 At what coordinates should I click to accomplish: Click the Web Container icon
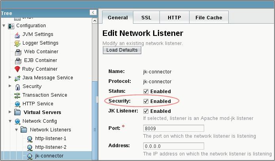(18, 52)
